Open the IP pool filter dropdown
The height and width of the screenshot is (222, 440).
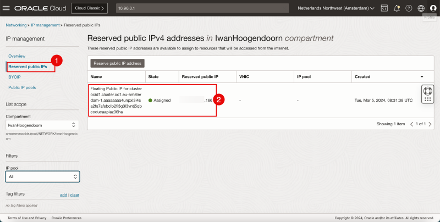point(42,176)
